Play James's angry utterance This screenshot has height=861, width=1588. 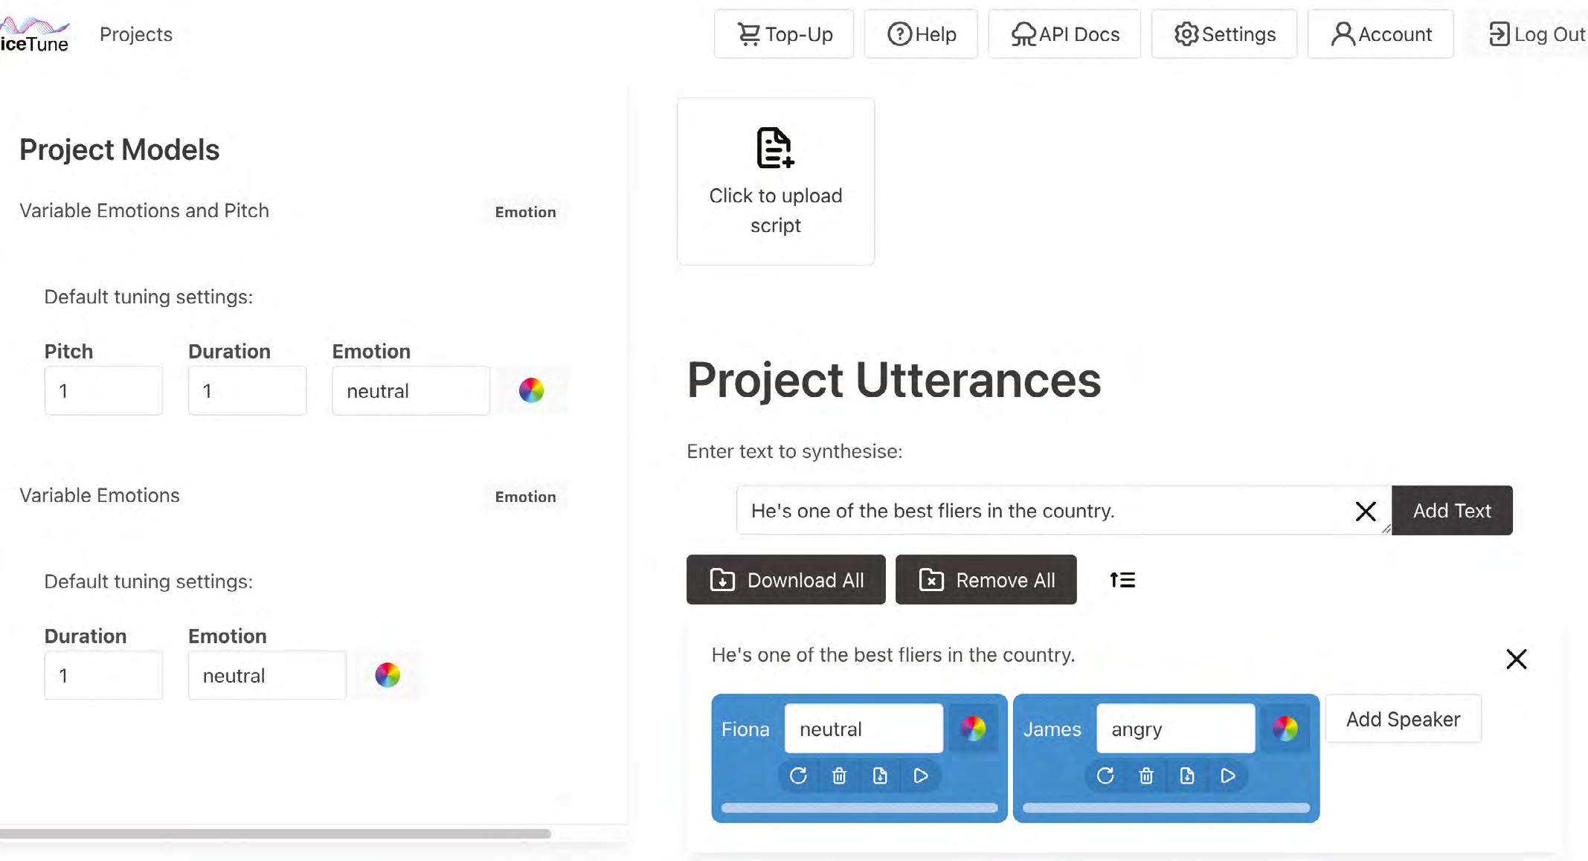coord(1228,776)
